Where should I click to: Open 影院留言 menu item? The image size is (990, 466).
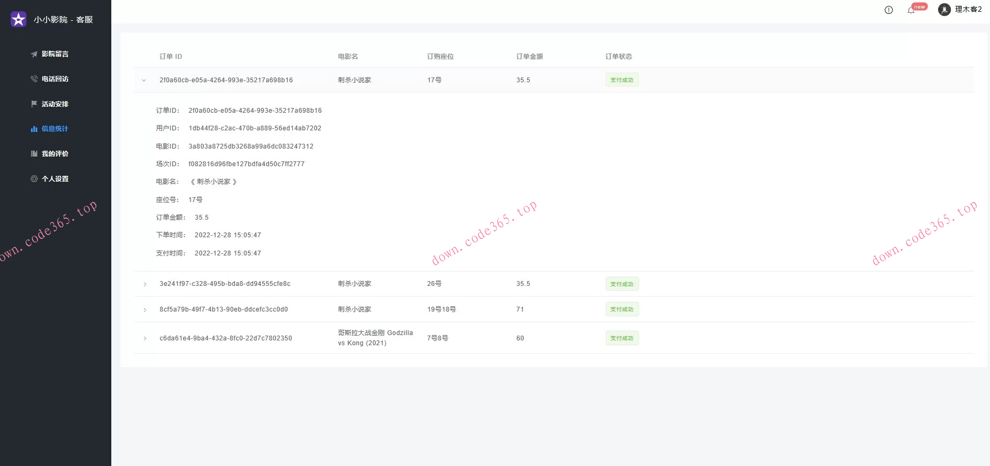(x=56, y=54)
